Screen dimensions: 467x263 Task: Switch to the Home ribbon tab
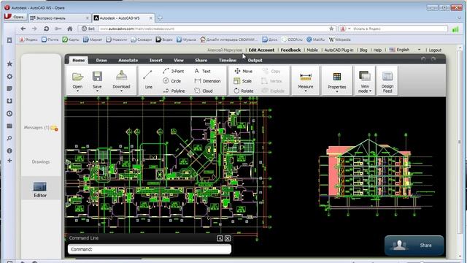click(78, 60)
